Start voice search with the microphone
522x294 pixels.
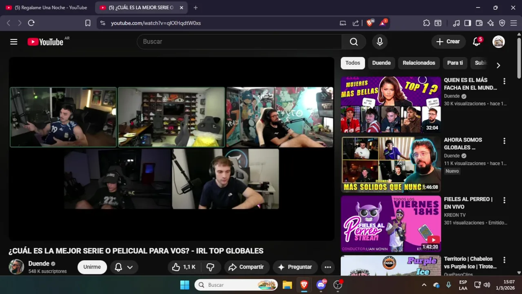380,42
